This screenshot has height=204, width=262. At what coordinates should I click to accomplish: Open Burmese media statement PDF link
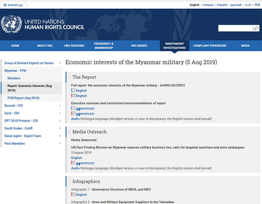tap(85, 163)
